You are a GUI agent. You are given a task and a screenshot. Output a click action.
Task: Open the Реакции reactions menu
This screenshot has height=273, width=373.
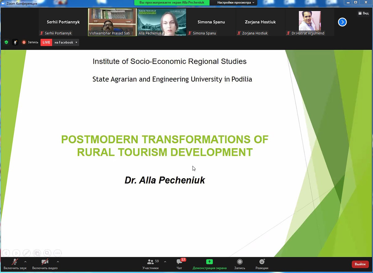(x=262, y=264)
